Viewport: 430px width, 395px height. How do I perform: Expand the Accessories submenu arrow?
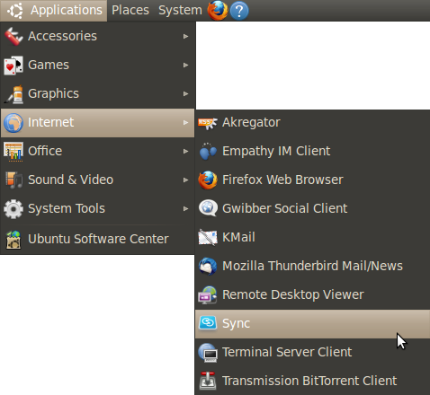coord(186,36)
